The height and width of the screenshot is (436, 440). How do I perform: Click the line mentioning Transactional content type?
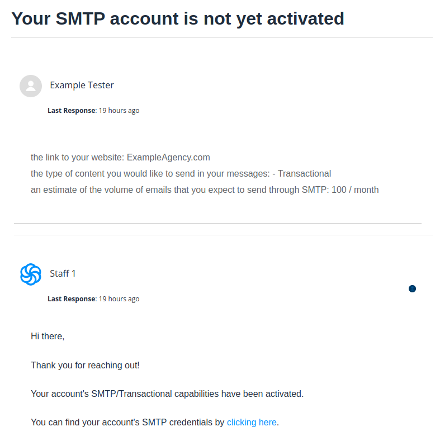click(181, 174)
